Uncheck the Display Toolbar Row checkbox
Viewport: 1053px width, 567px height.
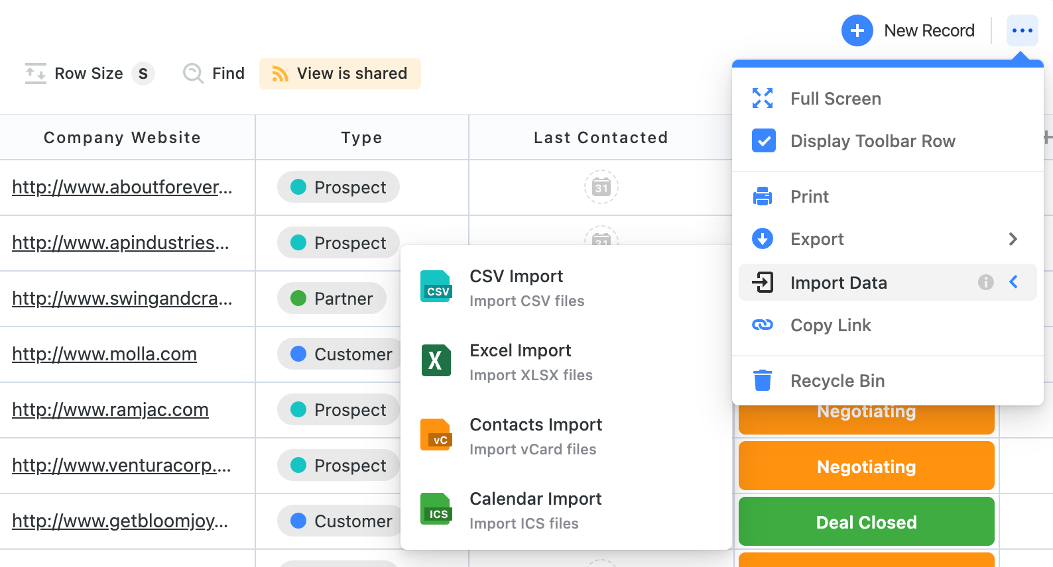(x=763, y=141)
